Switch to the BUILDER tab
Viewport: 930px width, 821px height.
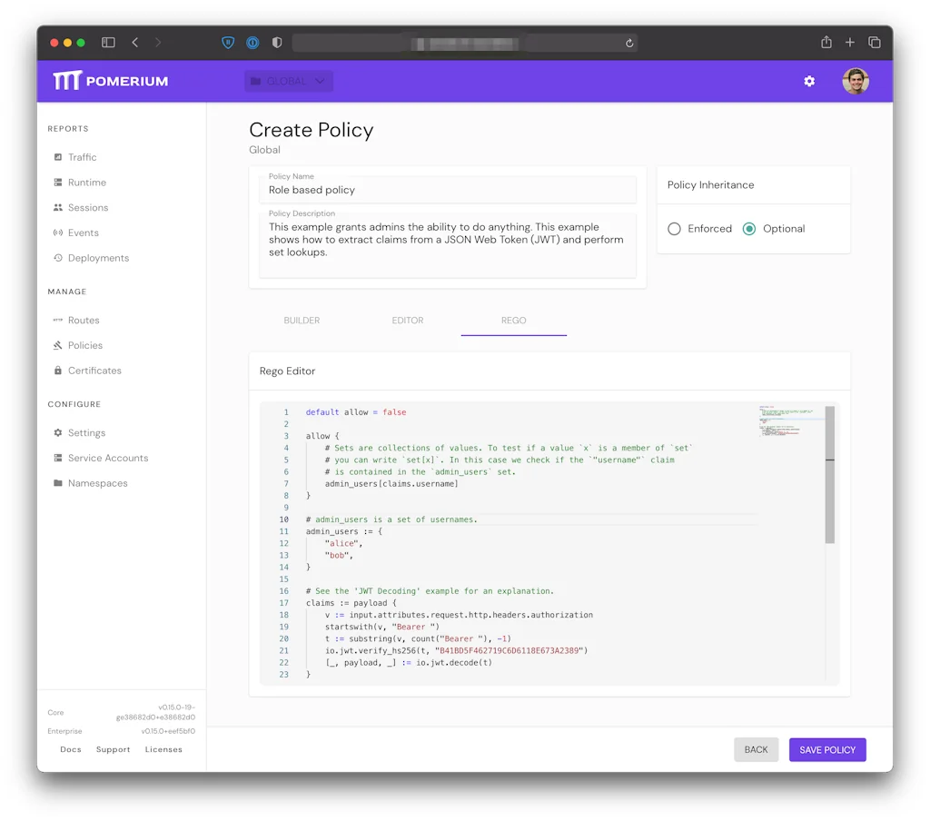[x=302, y=321]
